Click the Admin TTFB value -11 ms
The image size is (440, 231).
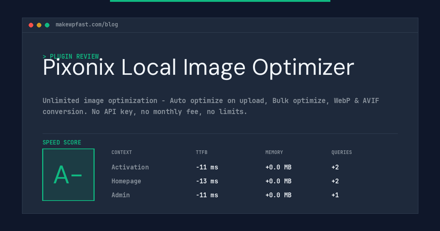pyautogui.click(x=207, y=195)
